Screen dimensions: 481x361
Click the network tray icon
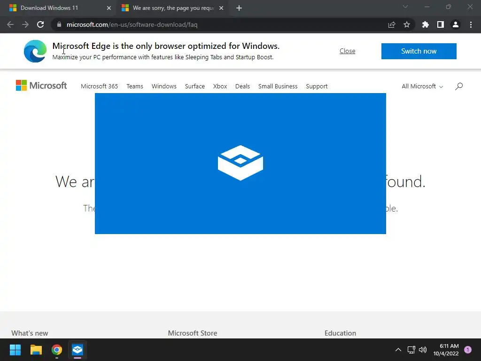(x=411, y=350)
